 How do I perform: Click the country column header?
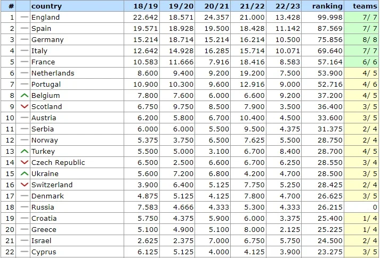46,6
